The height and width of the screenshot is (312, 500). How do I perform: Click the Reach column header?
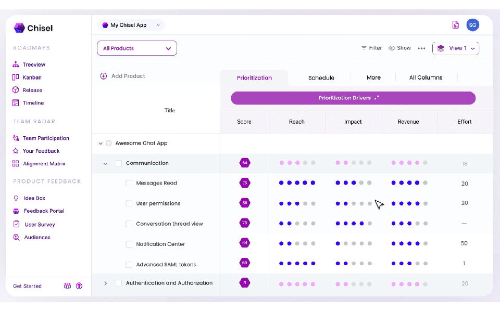click(x=296, y=122)
